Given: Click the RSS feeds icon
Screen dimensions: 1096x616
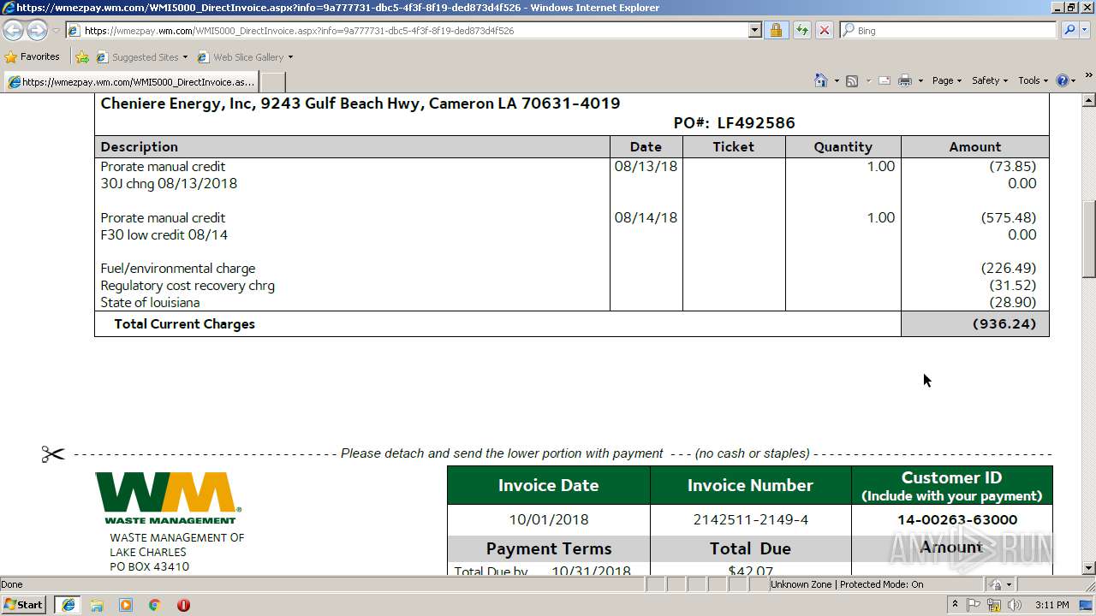Looking at the screenshot, I should (852, 80).
